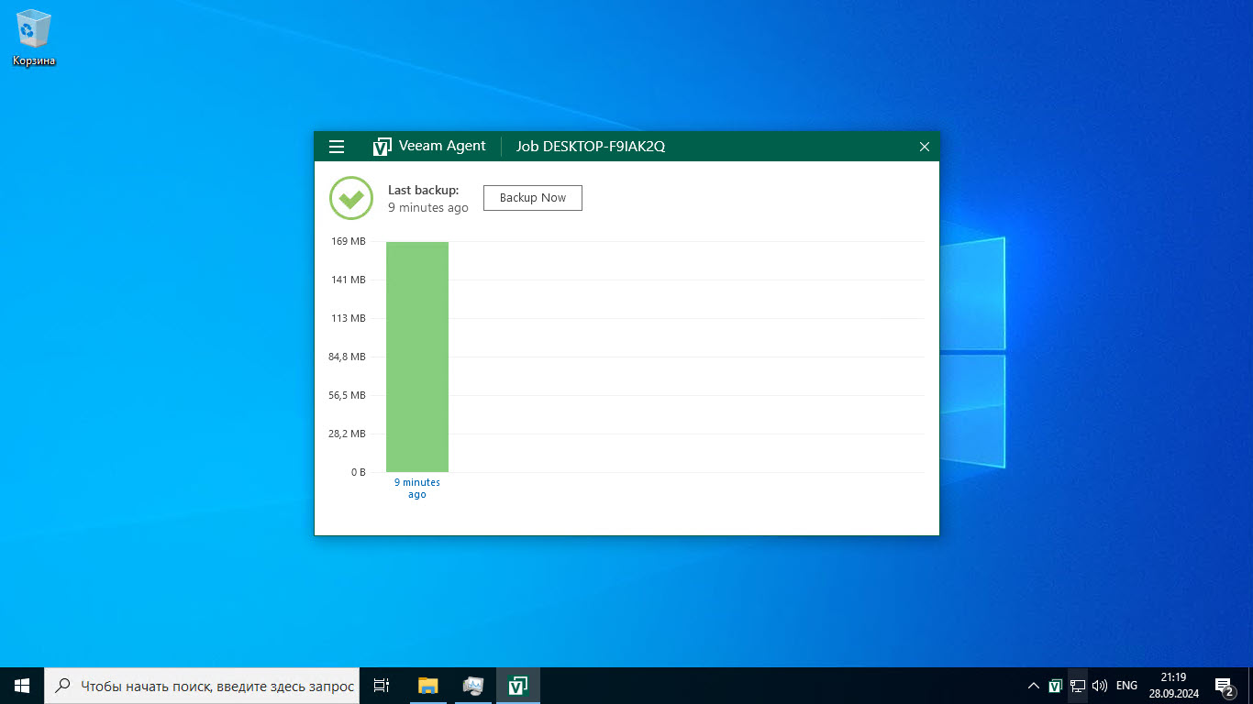Click the 84,8 MB axis label
The height and width of the screenshot is (704, 1253).
click(x=347, y=357)
